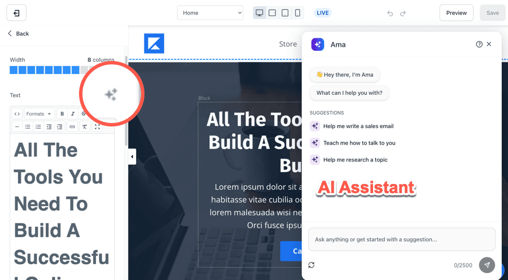Screen dimensions: 508x280
Task: Toggle bold formatting
Action: click(62, 114)
